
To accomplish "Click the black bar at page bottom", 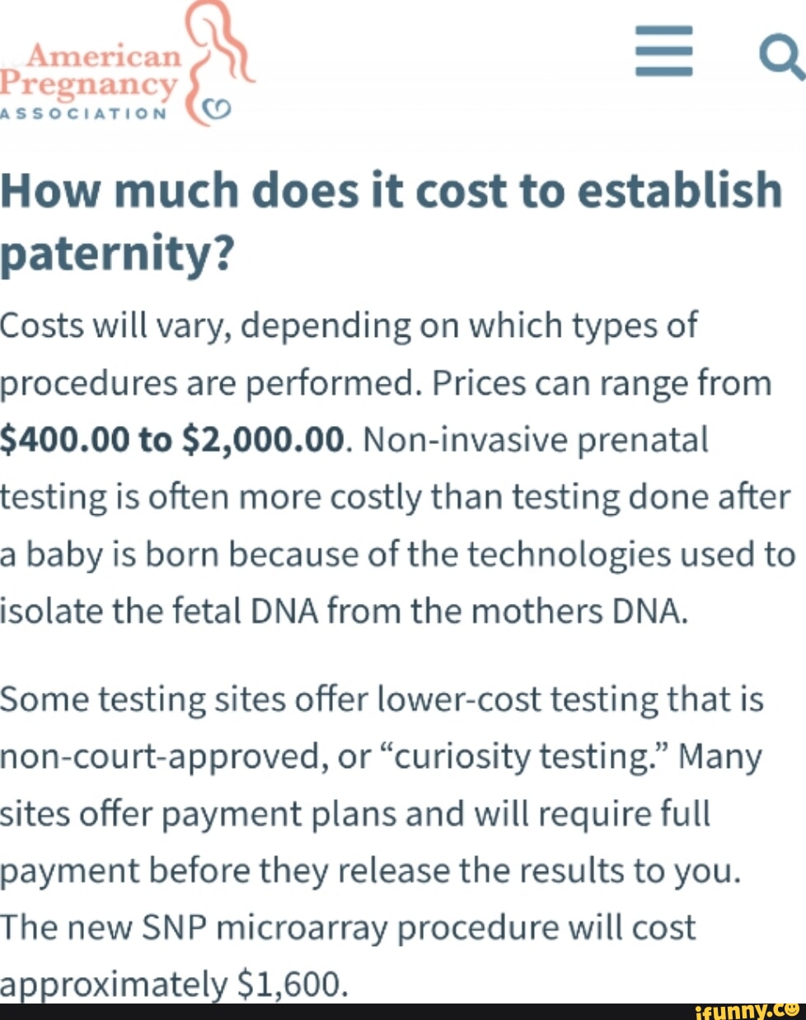I will coord(330,1011).
